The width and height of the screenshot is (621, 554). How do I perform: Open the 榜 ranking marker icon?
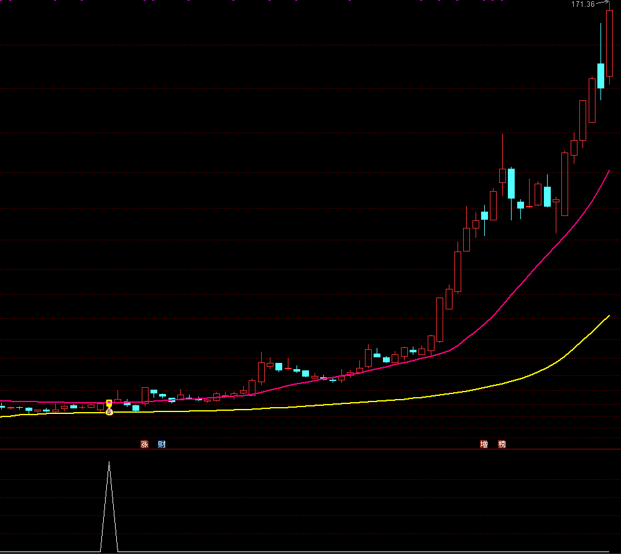pos(502,444)
